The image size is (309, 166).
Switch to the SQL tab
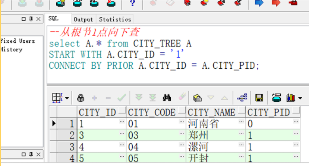coord(54,19)
